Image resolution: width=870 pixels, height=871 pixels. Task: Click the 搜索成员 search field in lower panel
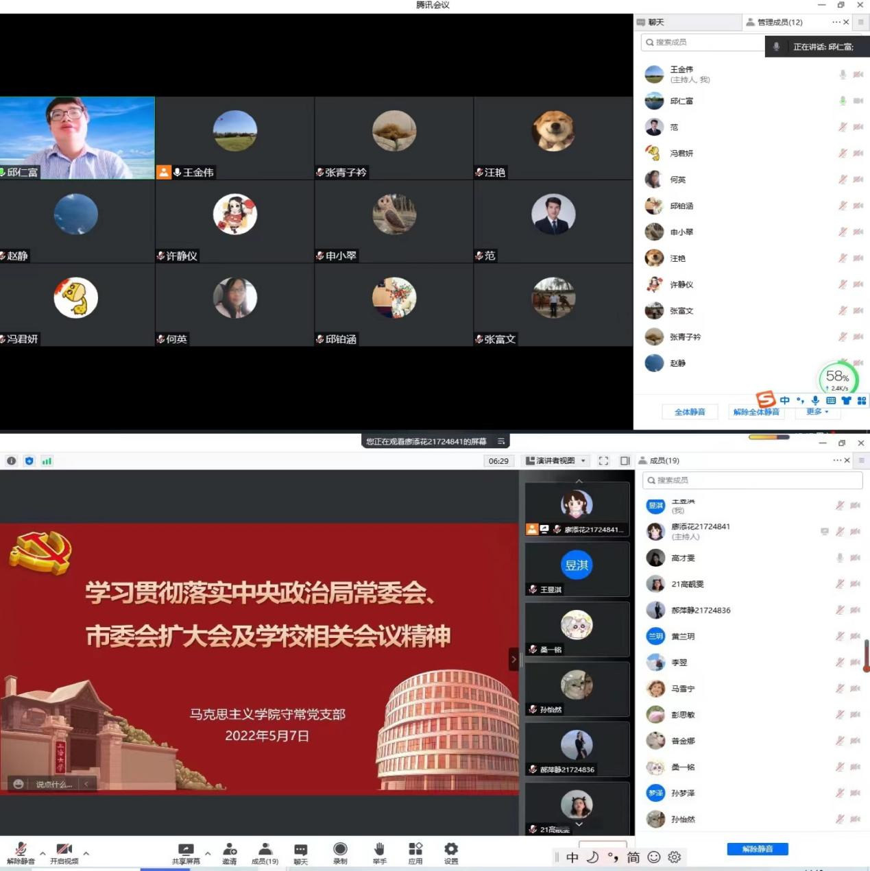(x=752, y=480)
